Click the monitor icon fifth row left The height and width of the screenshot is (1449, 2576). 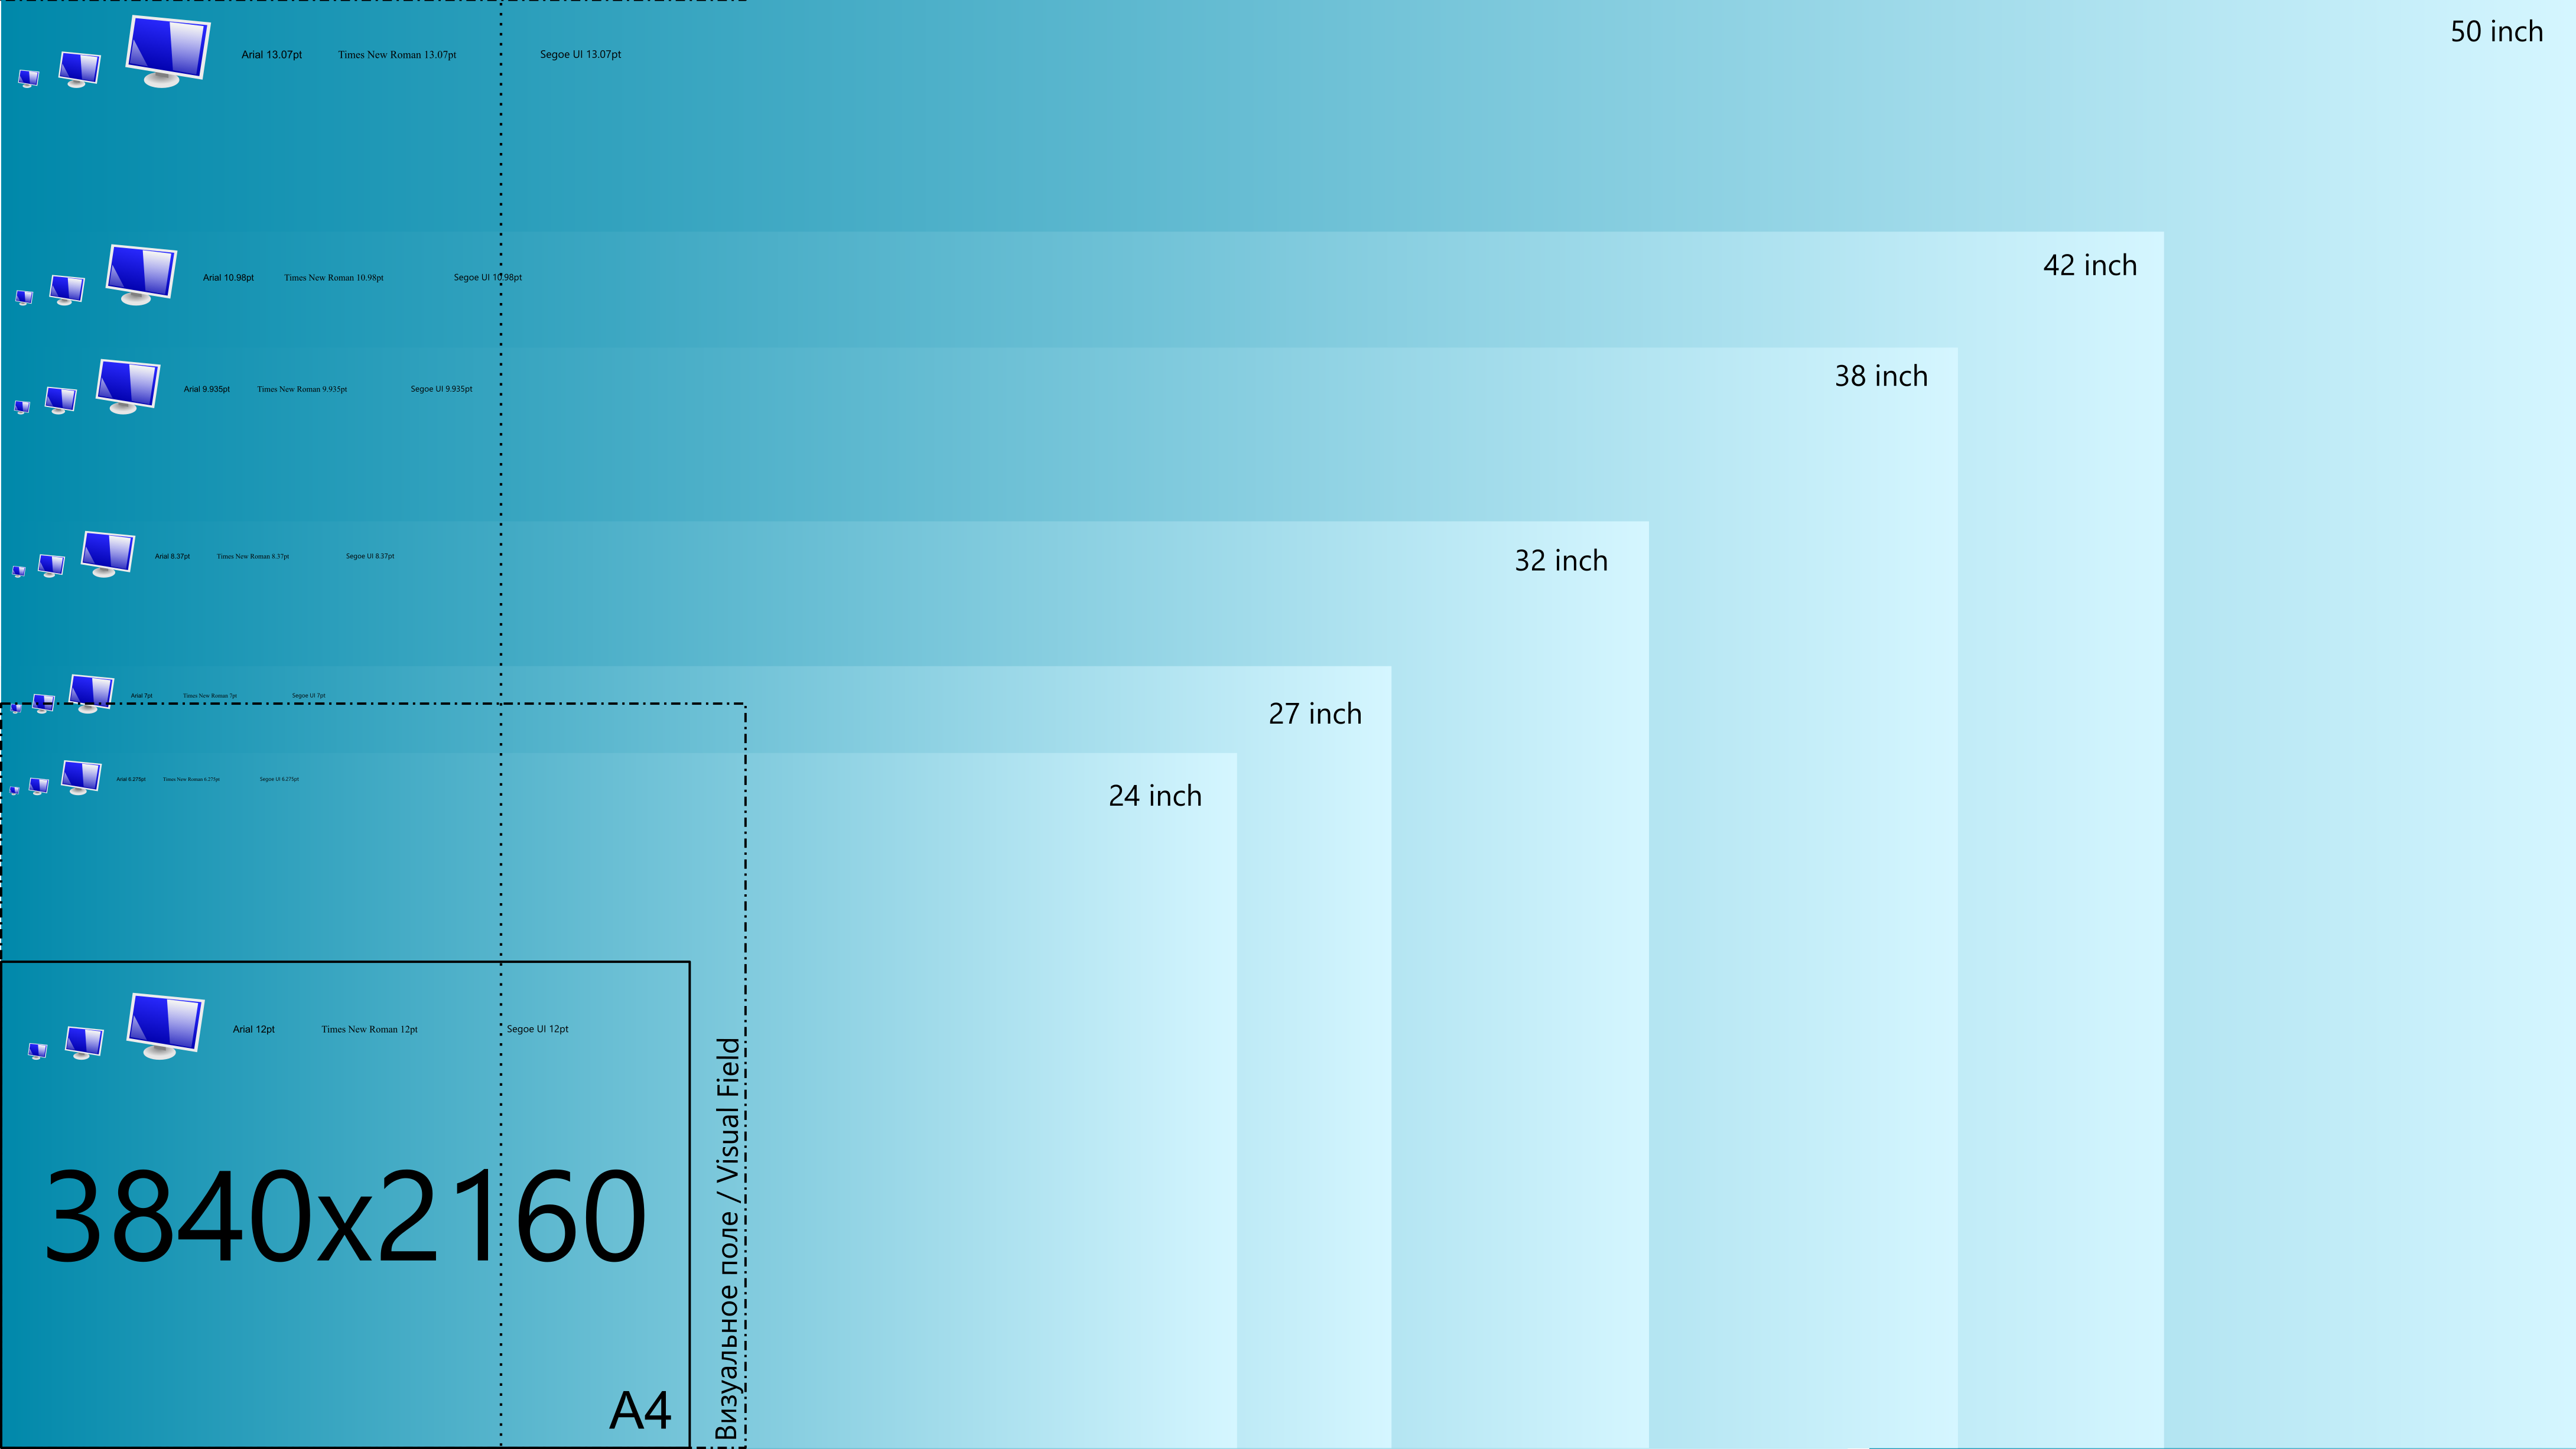(x=18, y=690)
